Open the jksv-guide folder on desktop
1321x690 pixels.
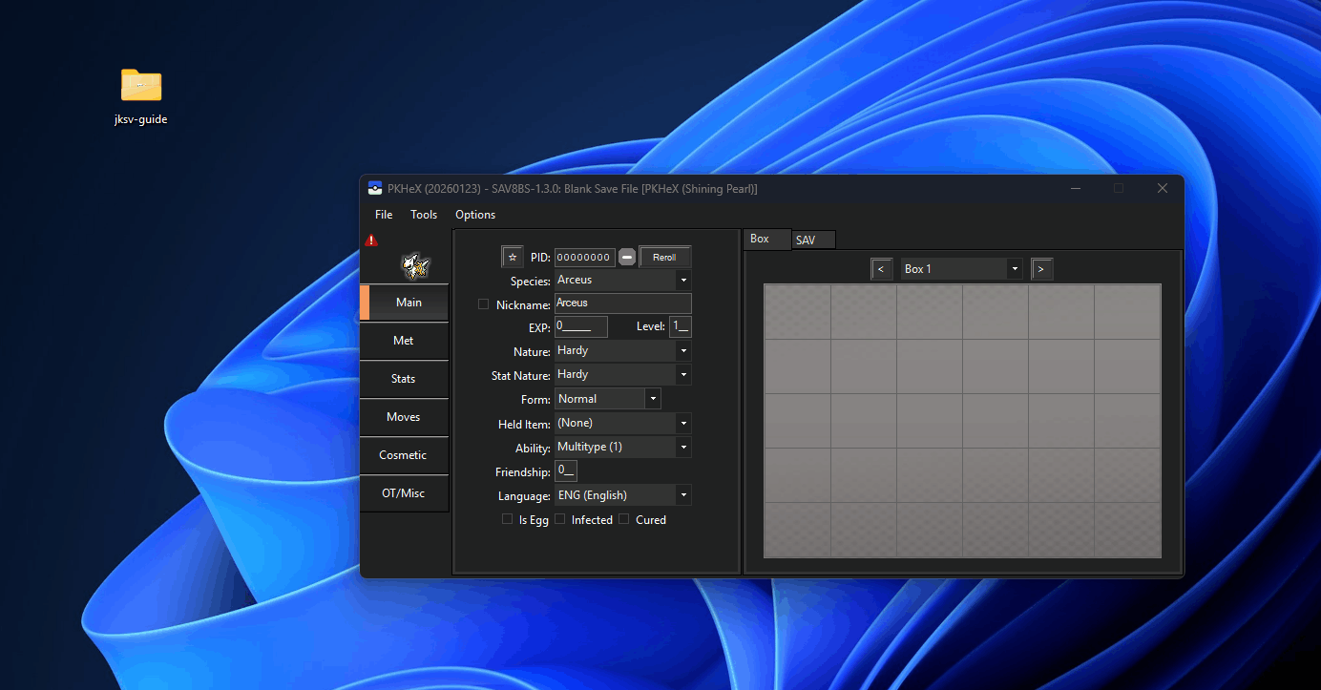click(x=141, y=96)
